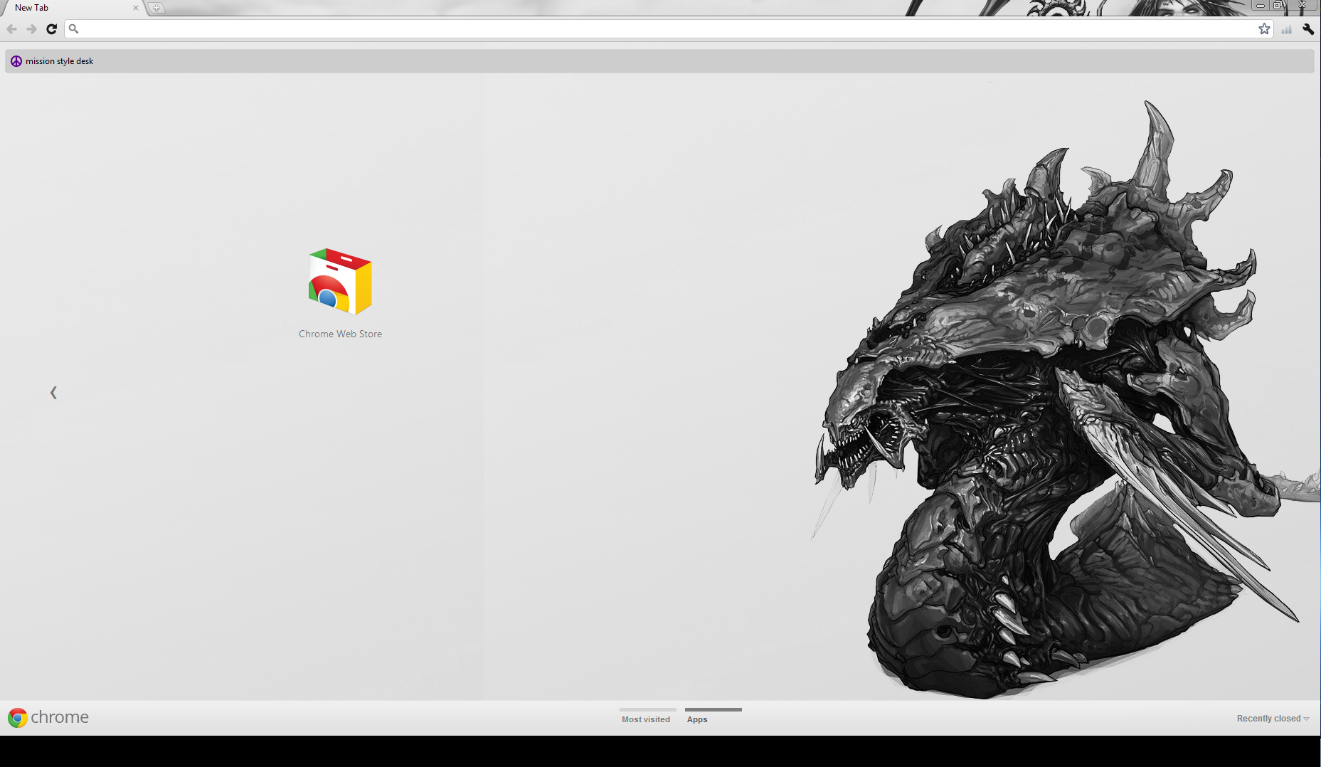The width and height of the screenshot is (1321, 767).
Task: Reload the current page
Action: tap(51, 29)
